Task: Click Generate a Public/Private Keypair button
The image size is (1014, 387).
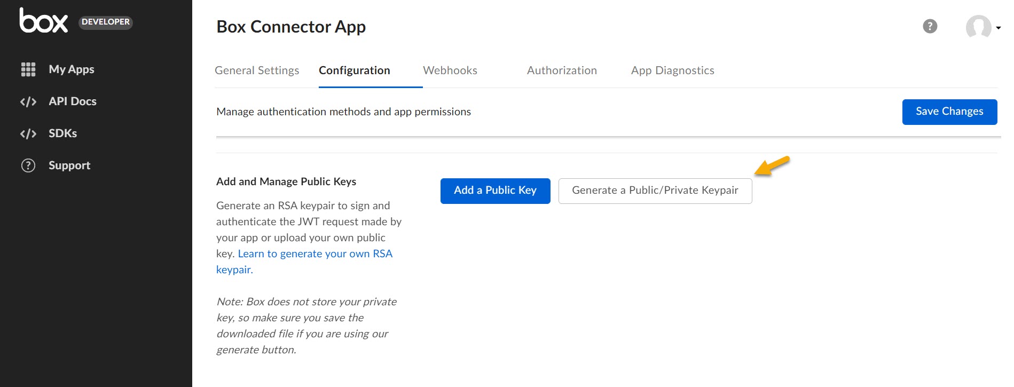Action: point(655,191)
